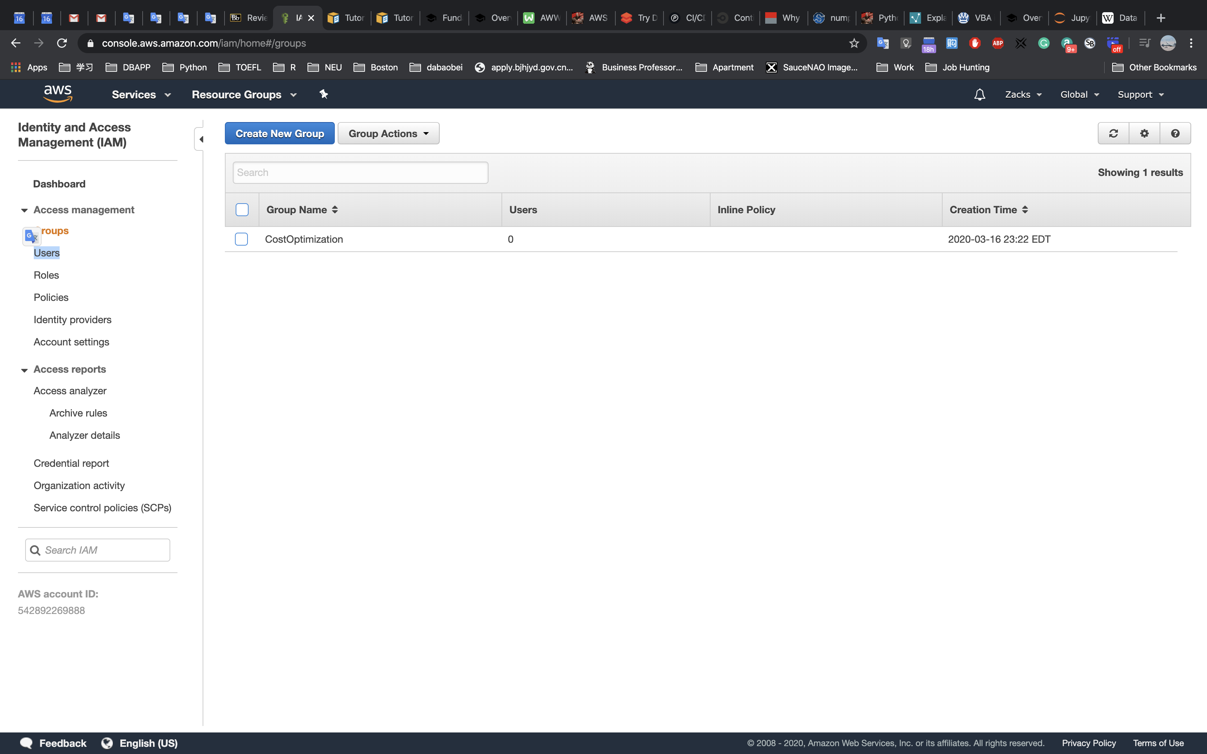The height and width of the screenshot is (754, 1207).
Task: Click the help question mark icon
Action: pos(1175,134)
